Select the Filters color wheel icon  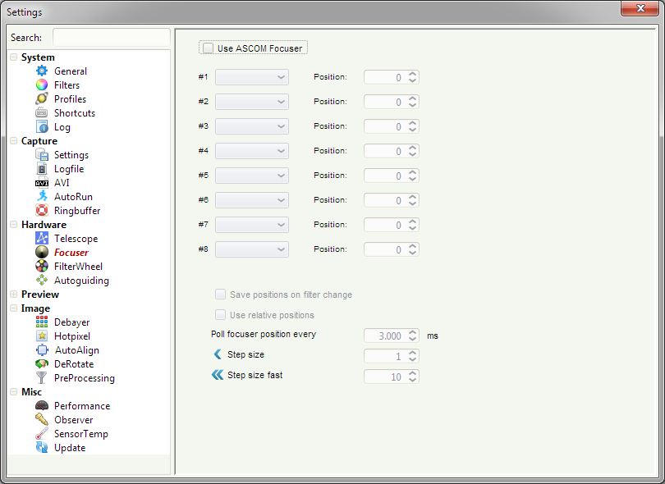tap(42, 84)
